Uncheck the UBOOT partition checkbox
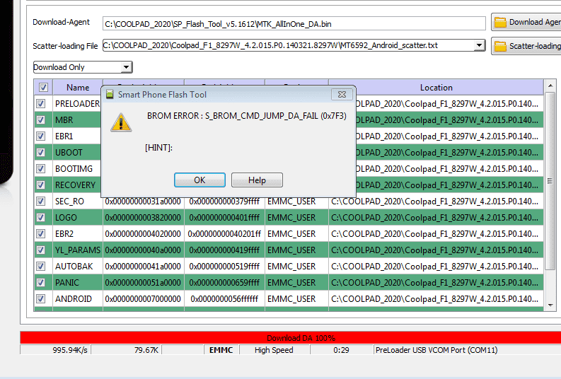This screenshot has height=379, width=561. [41, 152]
